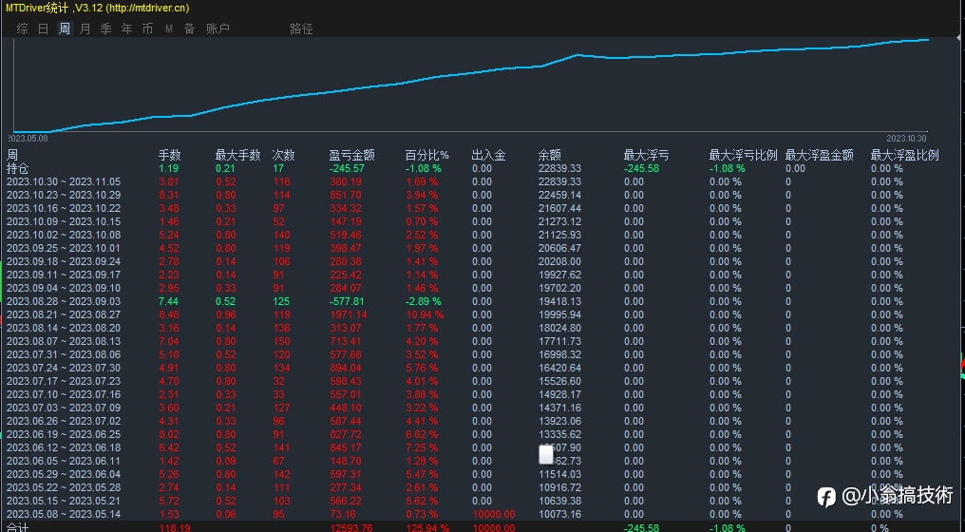Image resolution: width=965 pixels, height=532 pixels.
Task: Open the 月 (monthly) statistics tab
Action: 85,28
